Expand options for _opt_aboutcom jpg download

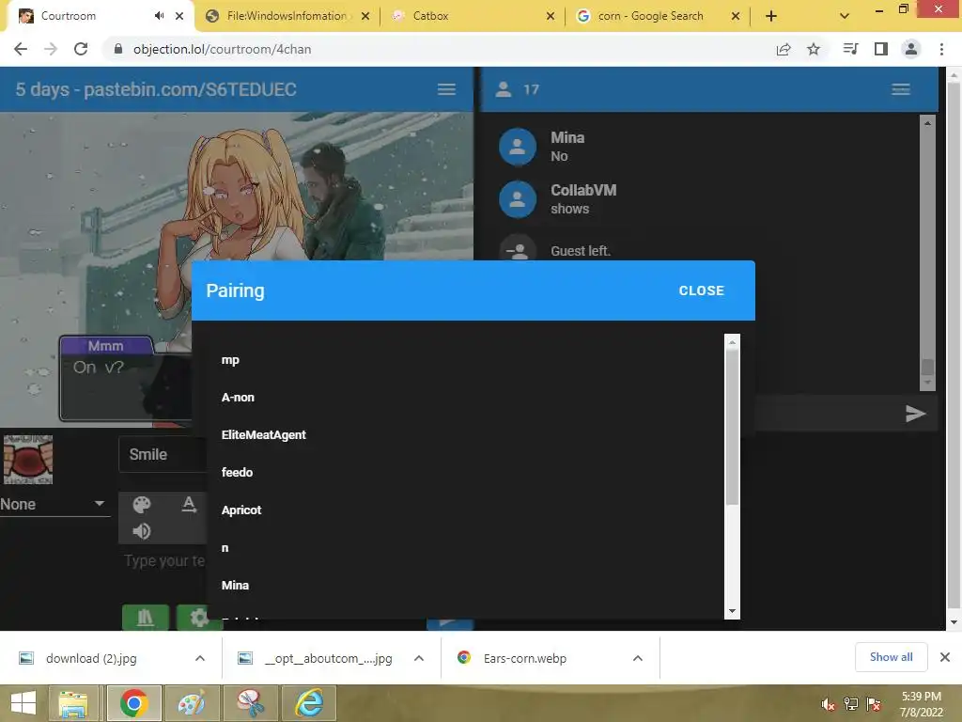[x=419, y=658]
